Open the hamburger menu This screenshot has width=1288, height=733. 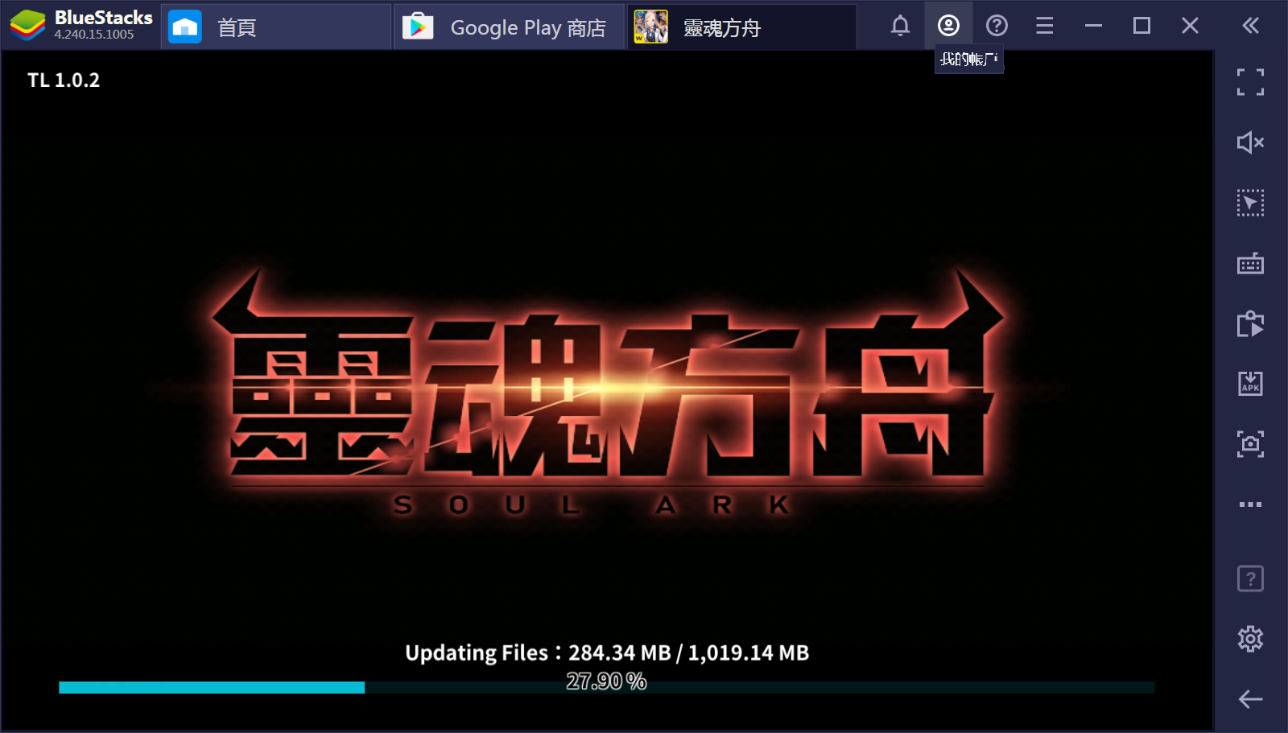(x=1045, y=26)
